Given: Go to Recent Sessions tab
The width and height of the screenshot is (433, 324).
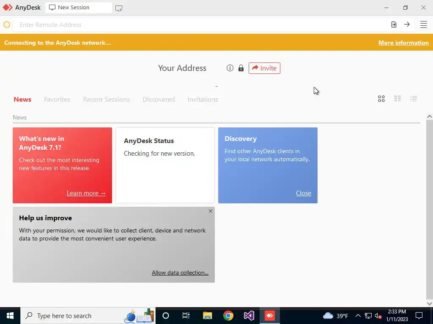Looking at the screenshot, I should click(106, 99).
